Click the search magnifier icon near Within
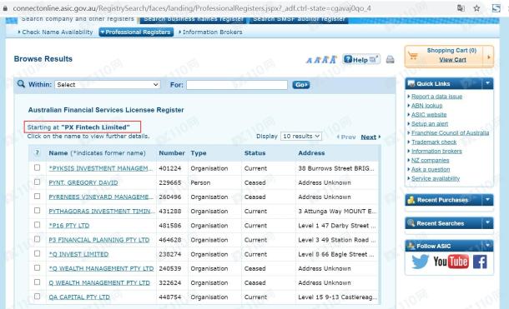This screenshot has width=509, height=309. (x=21, y=84)
